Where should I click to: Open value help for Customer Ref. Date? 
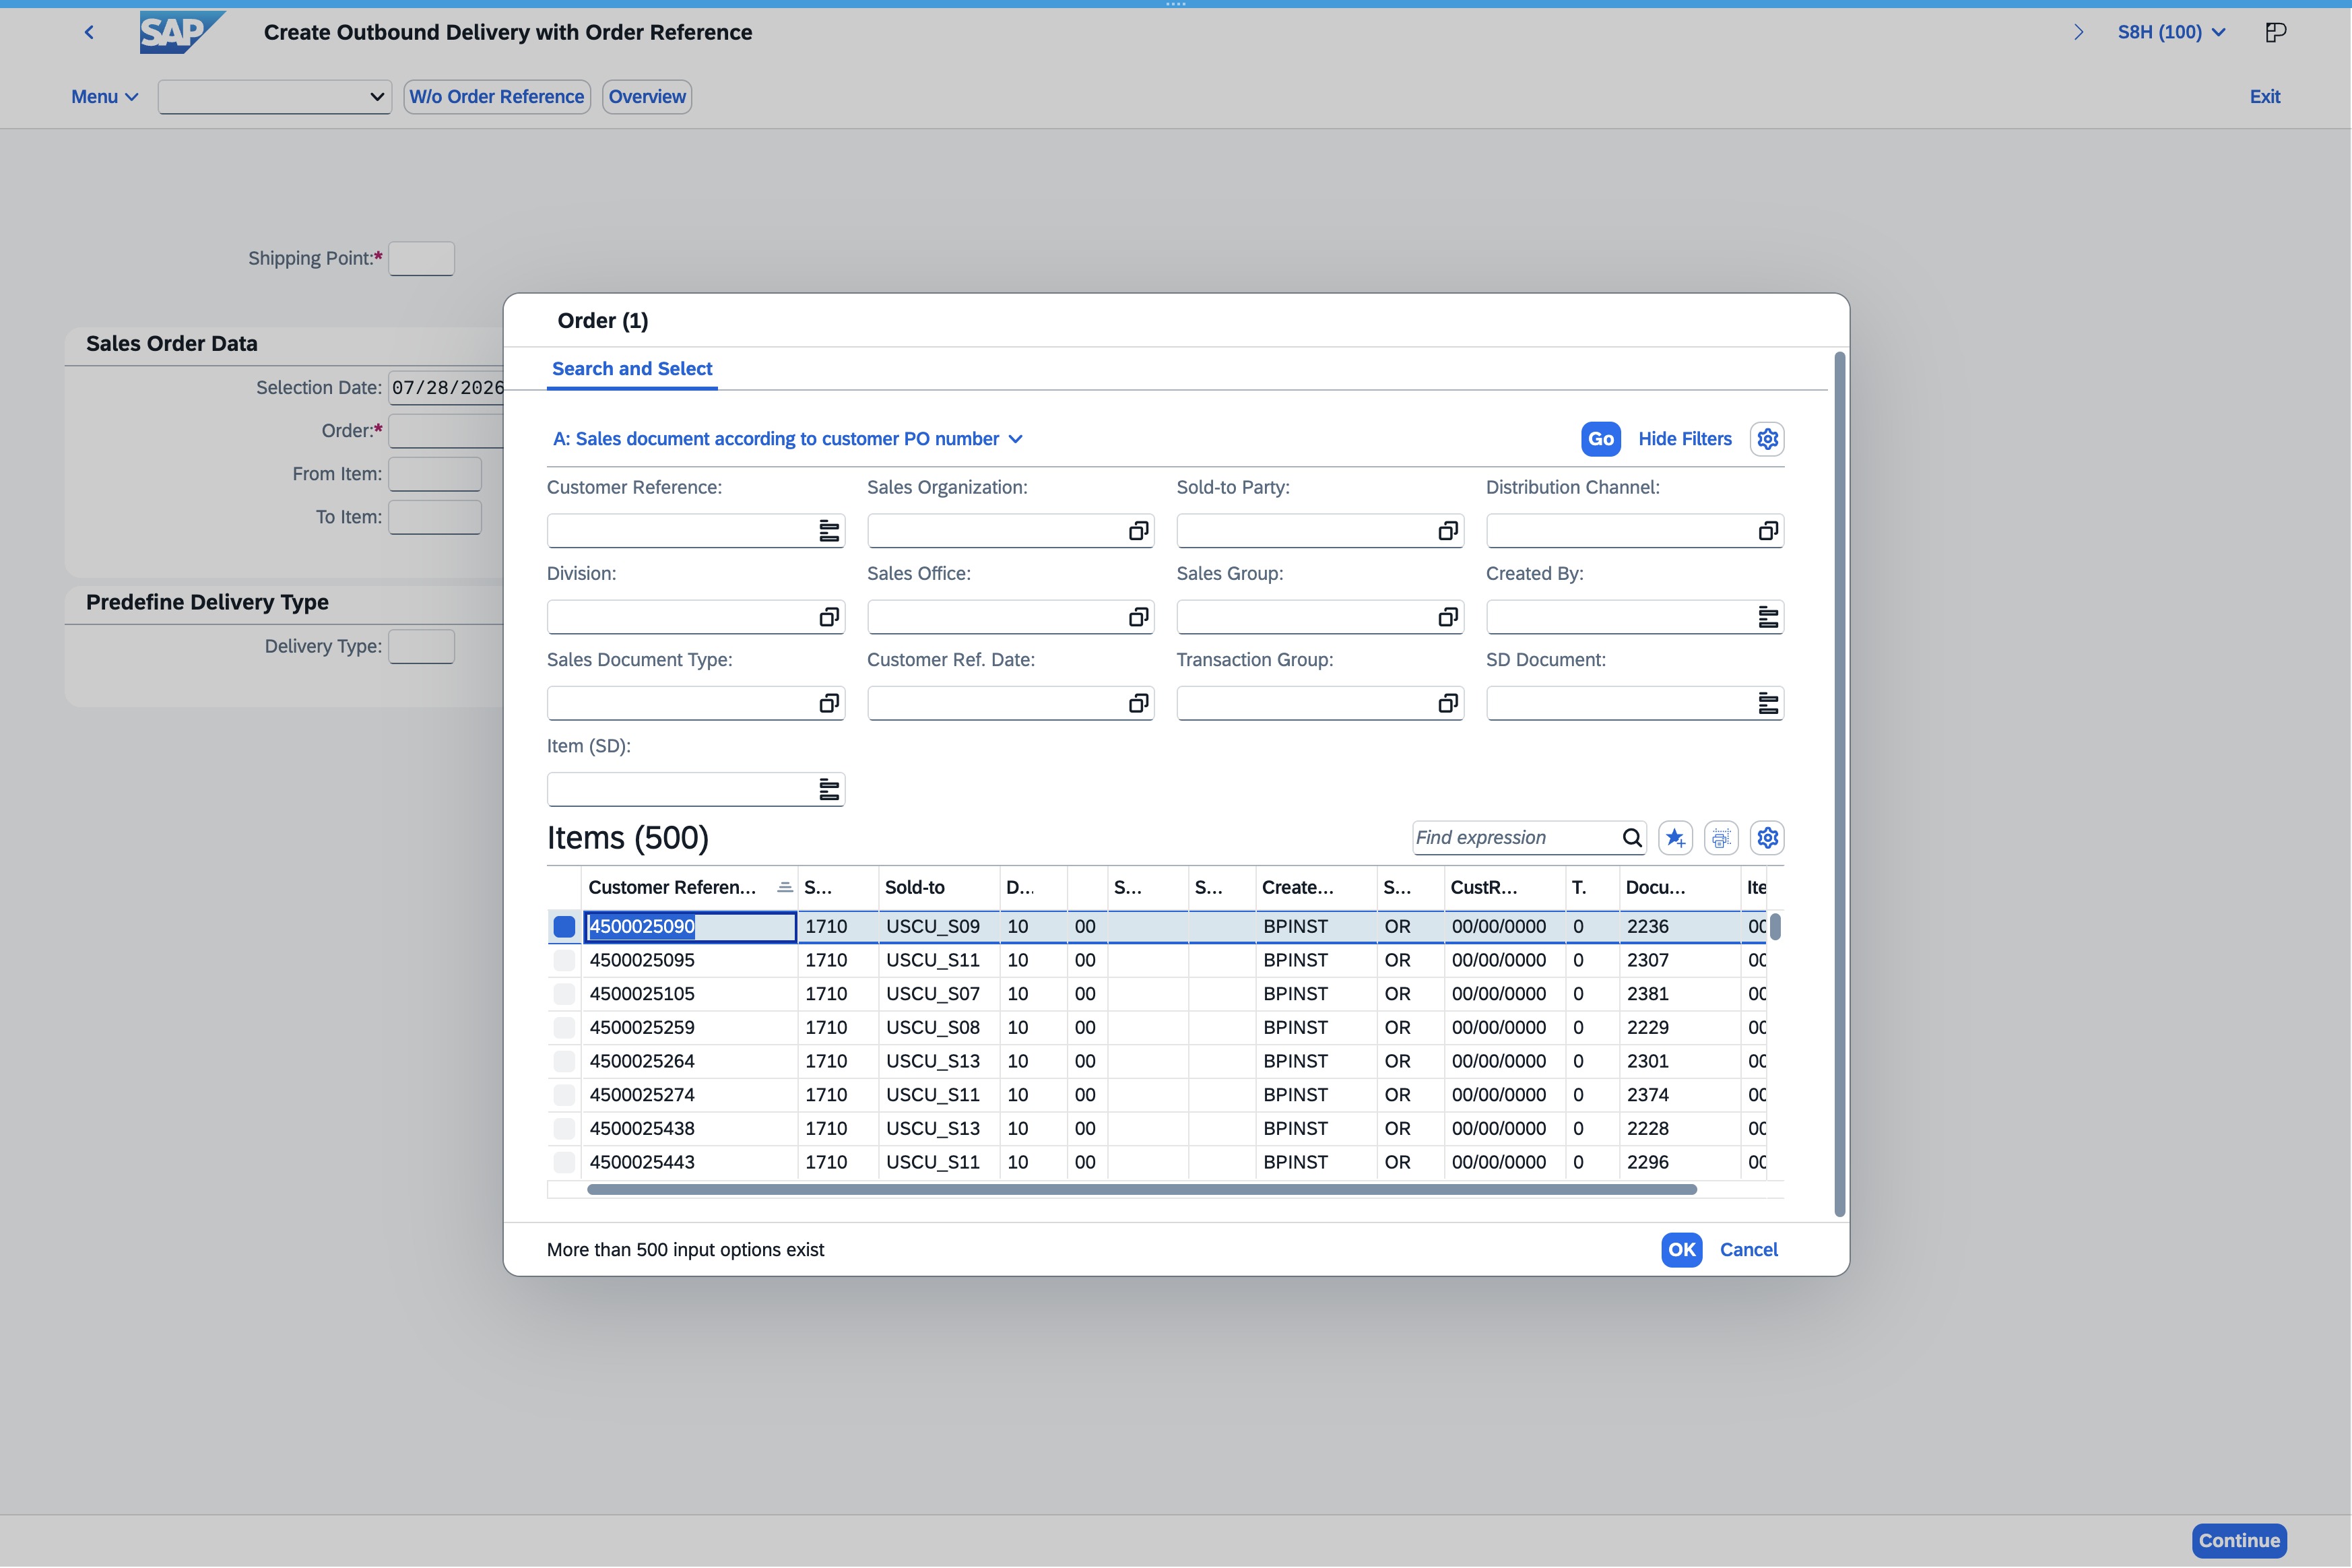pyautogui.click(x=1138, y=704)
